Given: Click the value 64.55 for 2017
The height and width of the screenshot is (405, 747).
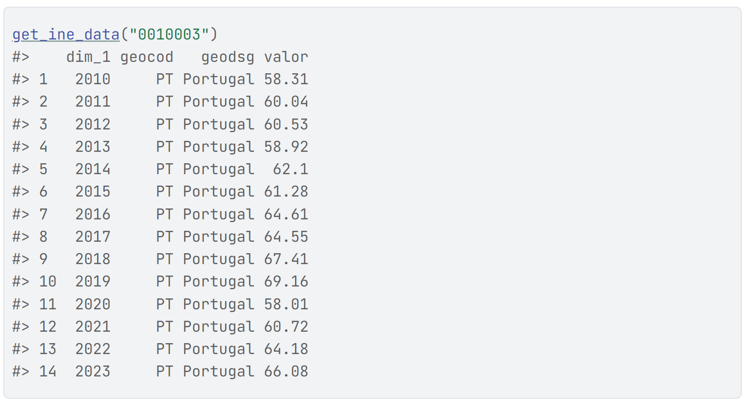Looking at the screenshot, I should (286, 237).
